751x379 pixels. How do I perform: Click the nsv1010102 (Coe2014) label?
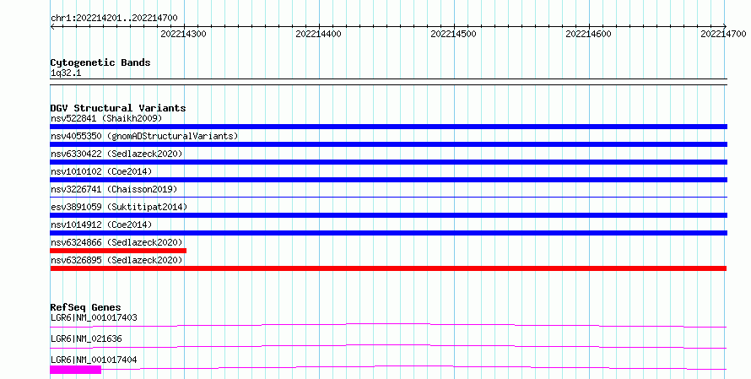click(x=101, y=171)
